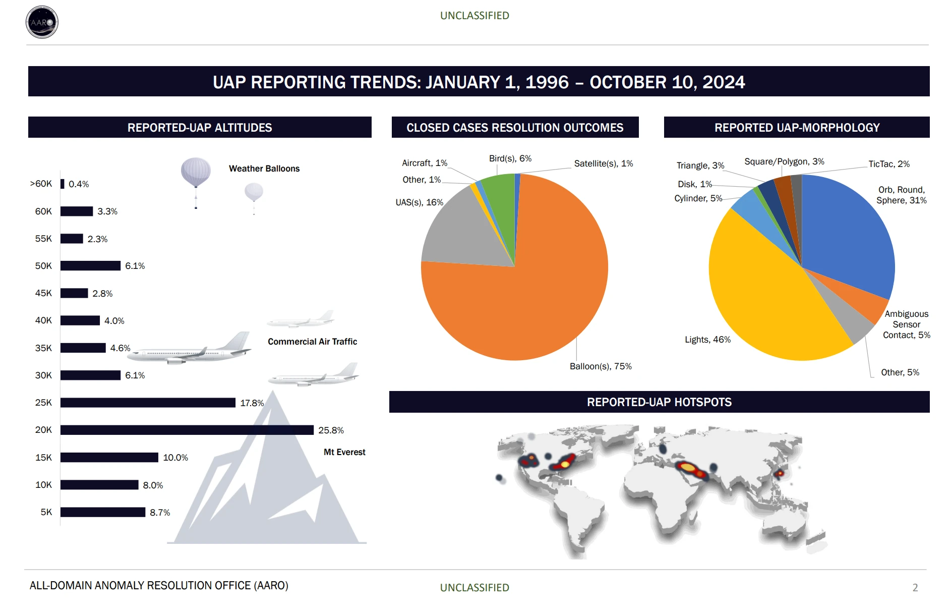This screenshot has height=615, width=950.
Task: Click the Ambiguous Sensor Contact, 5% label
Action: coord(907,324)
